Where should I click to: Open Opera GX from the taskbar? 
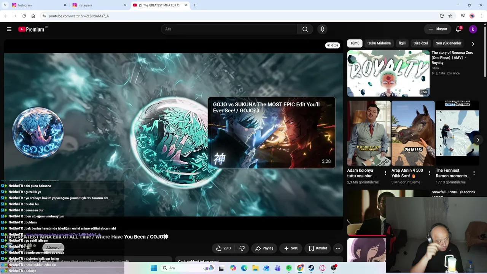click(322, 268)
